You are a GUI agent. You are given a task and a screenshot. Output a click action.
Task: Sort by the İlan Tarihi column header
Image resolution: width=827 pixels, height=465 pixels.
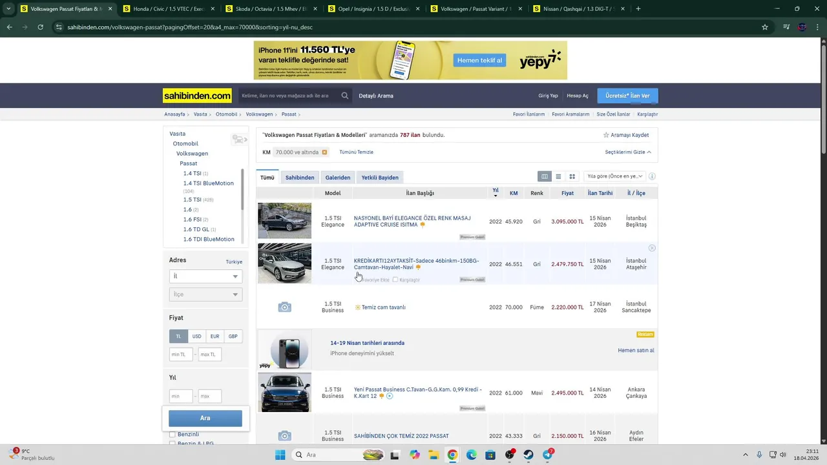[600, 193]
